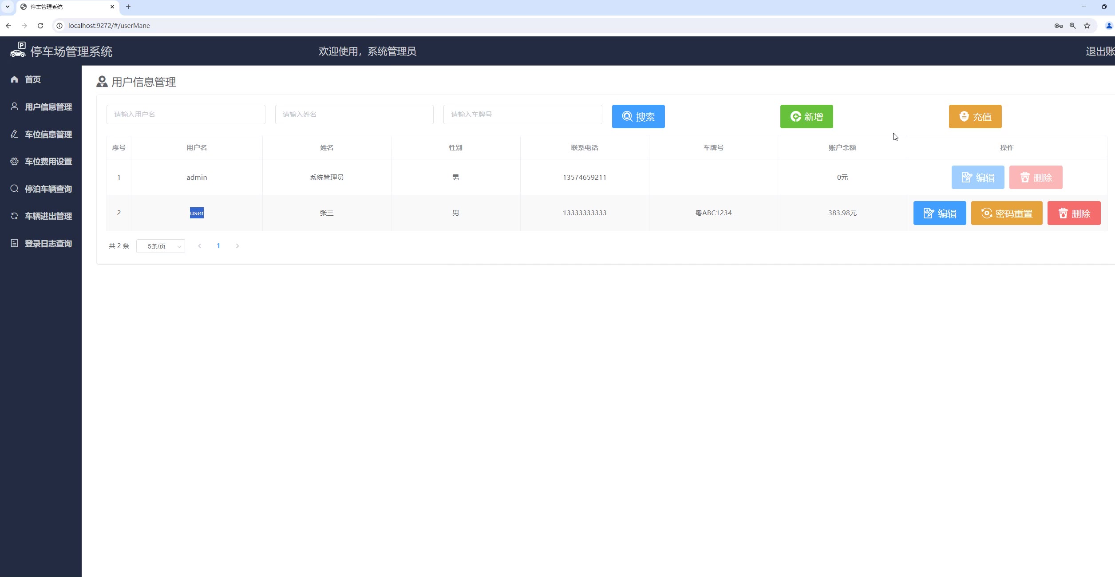
Task: Focus the 请输入姓名 input field
Action: [x=354, y=115]
